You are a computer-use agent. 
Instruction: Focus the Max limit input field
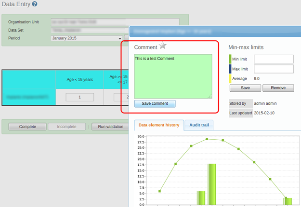click(x=274, y=69)
